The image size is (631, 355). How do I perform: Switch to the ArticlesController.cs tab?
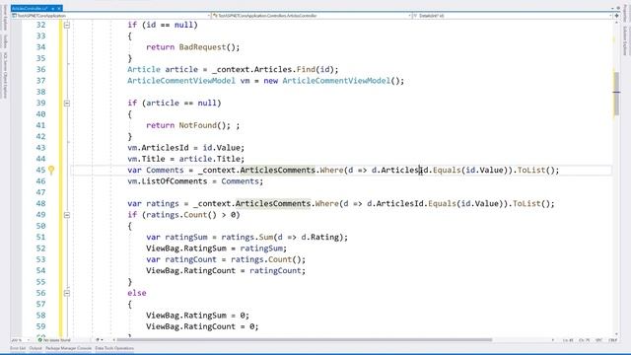(30, 8)
